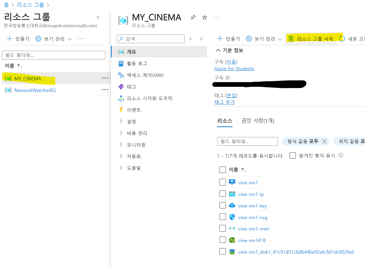This screenshot has height=267, width=365.
Task: Click the trash icon to delete resource group
Action: 291,39
